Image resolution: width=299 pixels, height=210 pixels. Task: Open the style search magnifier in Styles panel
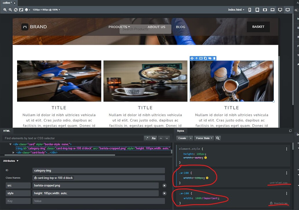(218, 138)
